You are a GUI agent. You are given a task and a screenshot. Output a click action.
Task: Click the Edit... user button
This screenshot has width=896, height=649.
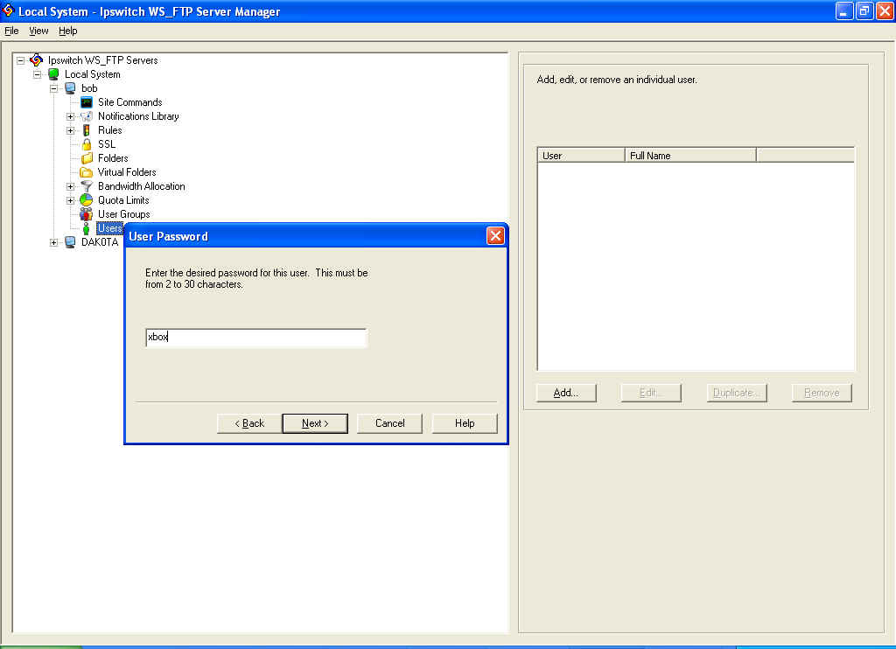click(651, 393)
